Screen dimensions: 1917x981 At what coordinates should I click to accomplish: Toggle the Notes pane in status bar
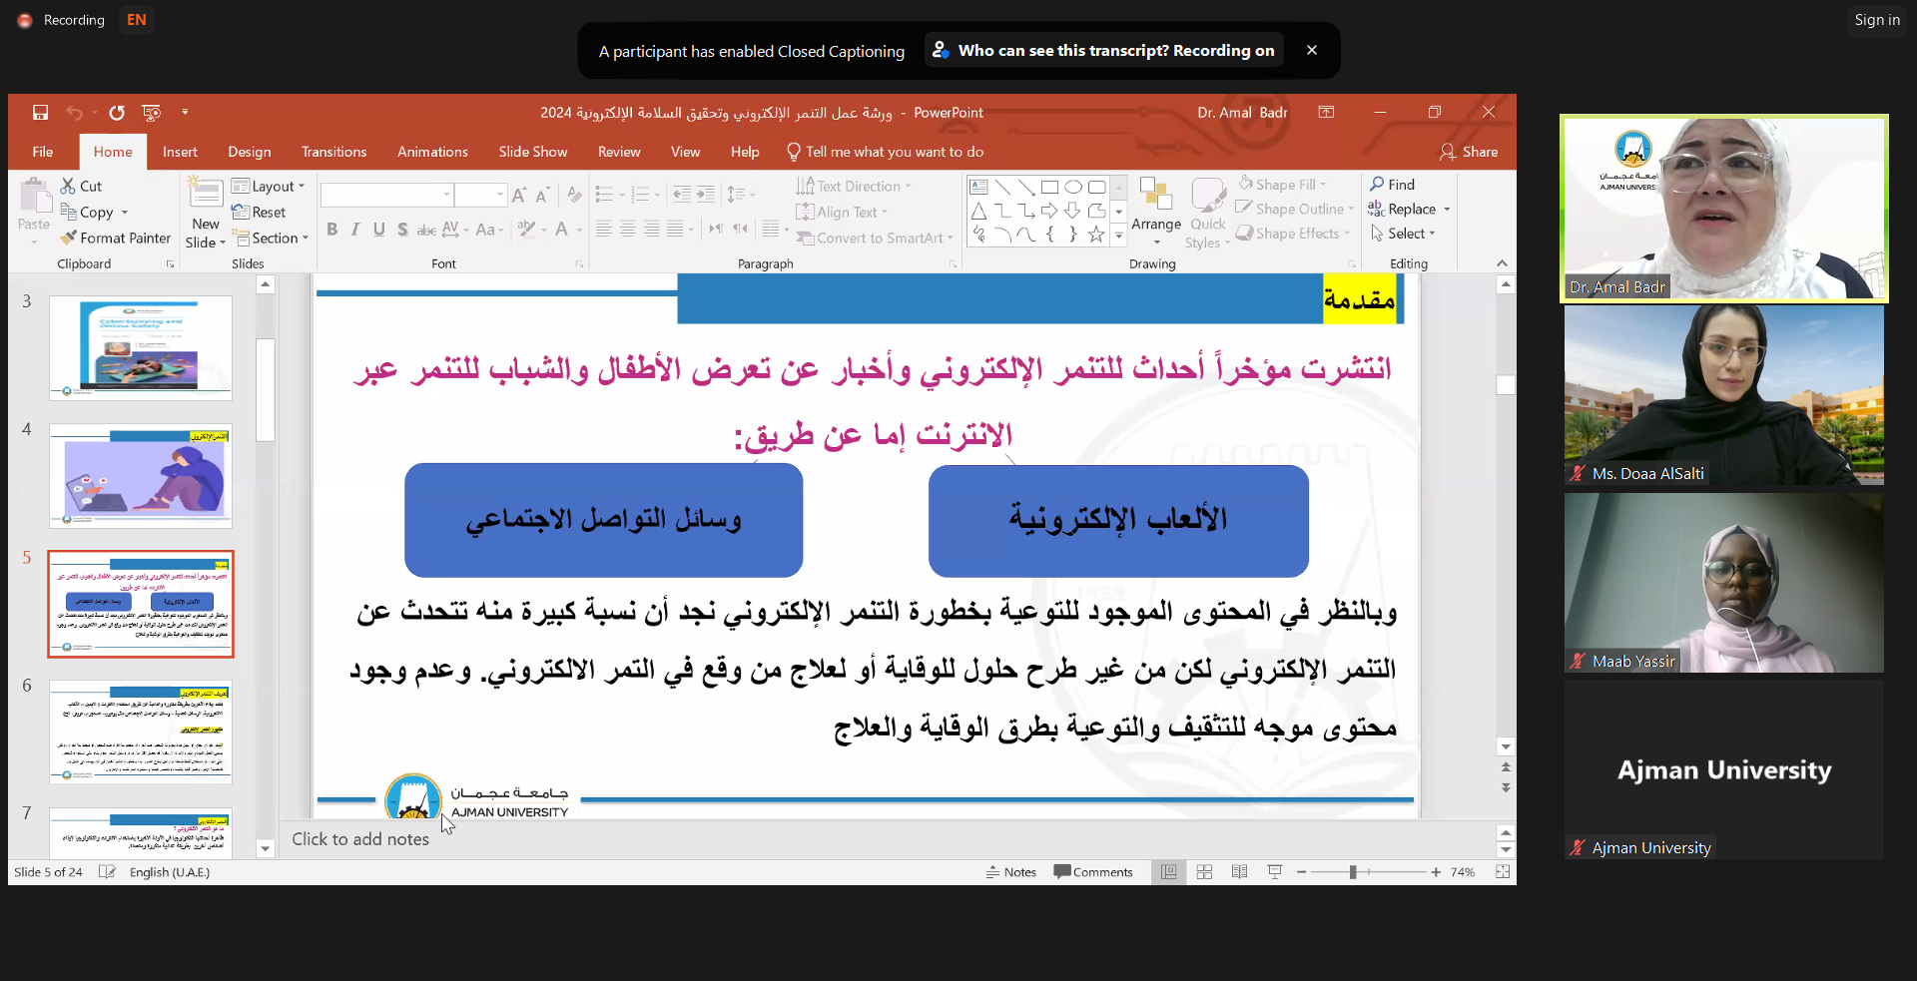(x=1010, y=872)
